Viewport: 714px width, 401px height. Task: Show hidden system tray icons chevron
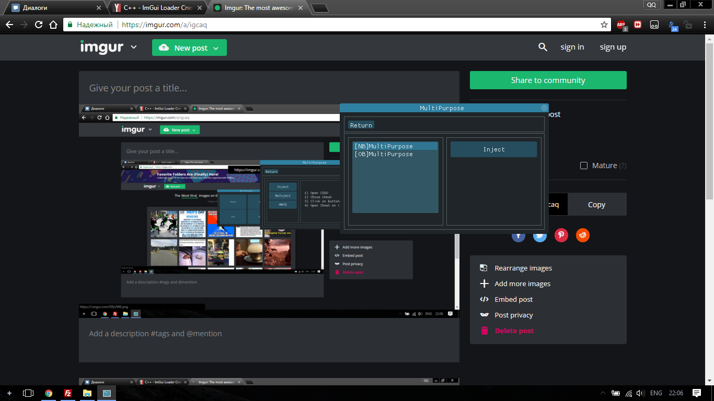click(603, 393)
